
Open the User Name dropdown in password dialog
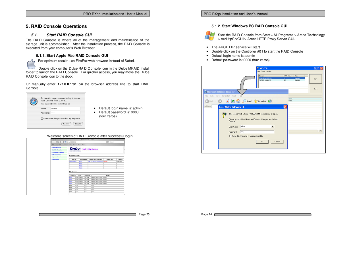(273, 127)
